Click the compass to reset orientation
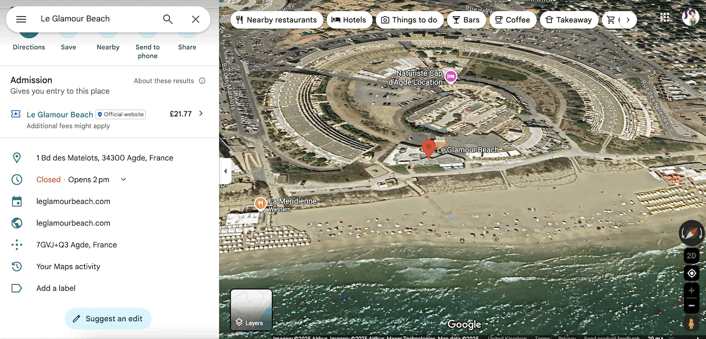The width and height of the screenshot is (706, 339). tap(692, 234)
